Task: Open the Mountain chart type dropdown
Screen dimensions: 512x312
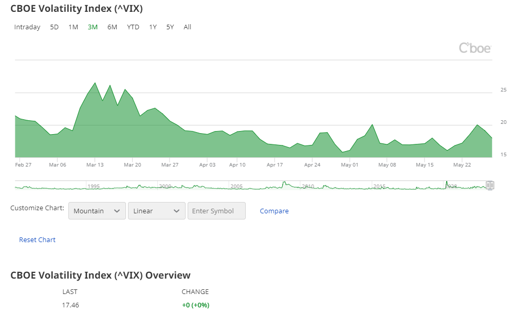Action: (x=97, y=211)
